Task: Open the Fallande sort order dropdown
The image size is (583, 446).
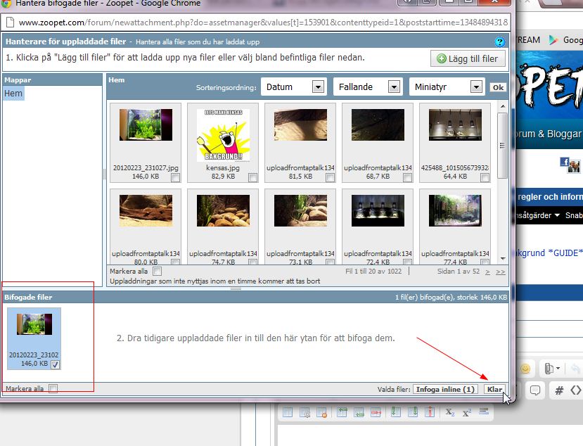Action: [x=369, y=87]
